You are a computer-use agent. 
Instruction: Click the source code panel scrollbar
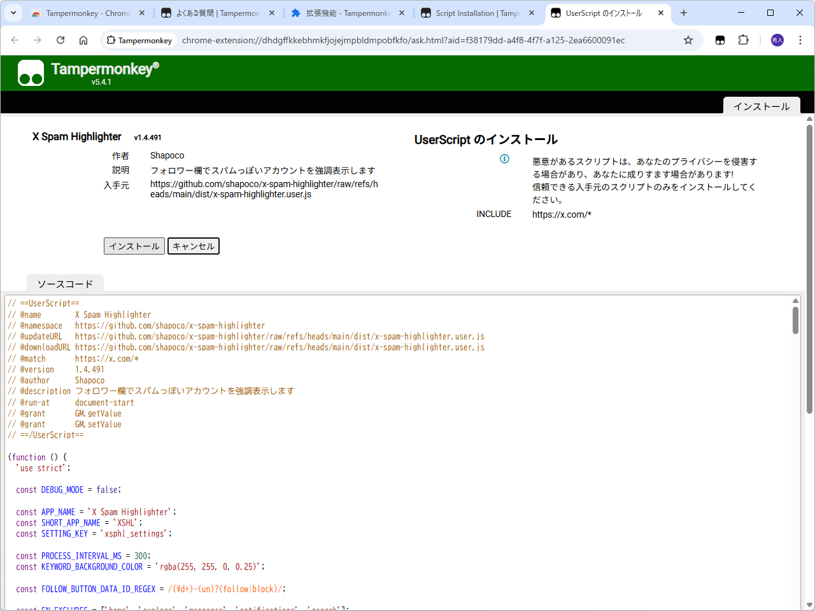click(x=795, y=321)
